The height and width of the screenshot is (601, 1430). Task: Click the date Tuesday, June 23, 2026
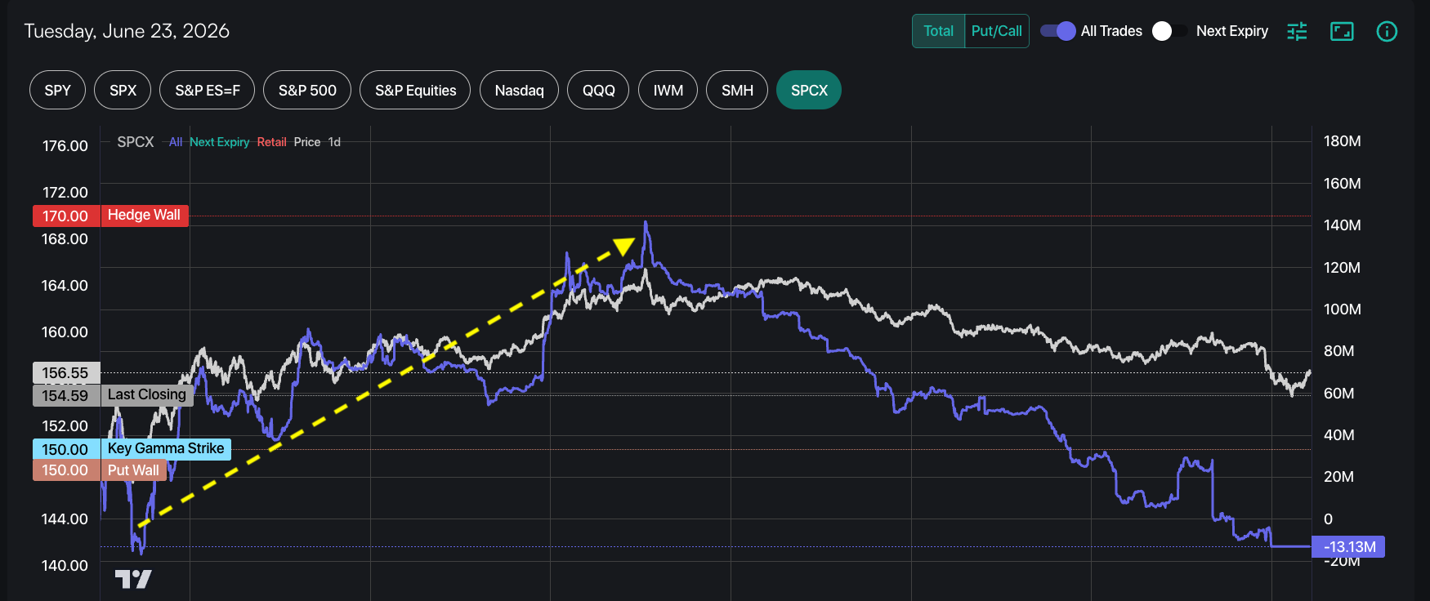(x=127, y=31)
